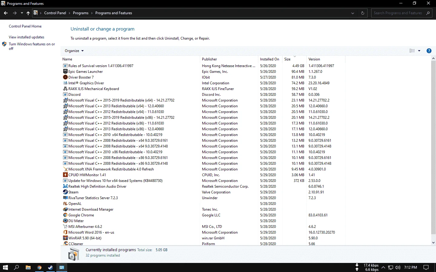Click the OpenAL program icon
This screenshot has height=272, width=436.
pos(65,203)
